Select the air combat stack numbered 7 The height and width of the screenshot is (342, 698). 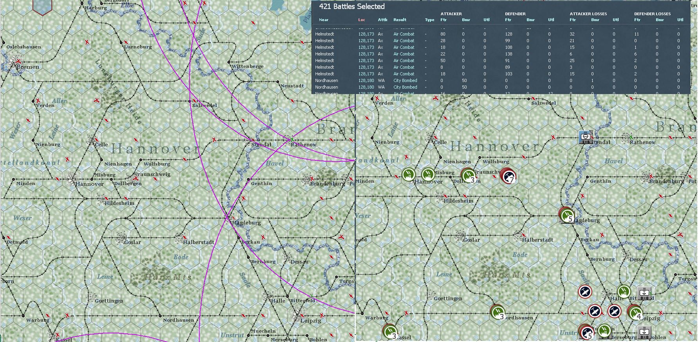(x=509, y=176)
